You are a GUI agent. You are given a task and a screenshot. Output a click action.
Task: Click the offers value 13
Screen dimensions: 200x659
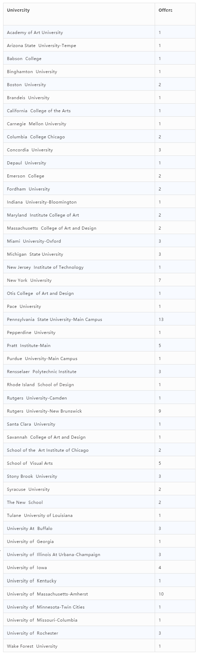click(x=161, y=319)
